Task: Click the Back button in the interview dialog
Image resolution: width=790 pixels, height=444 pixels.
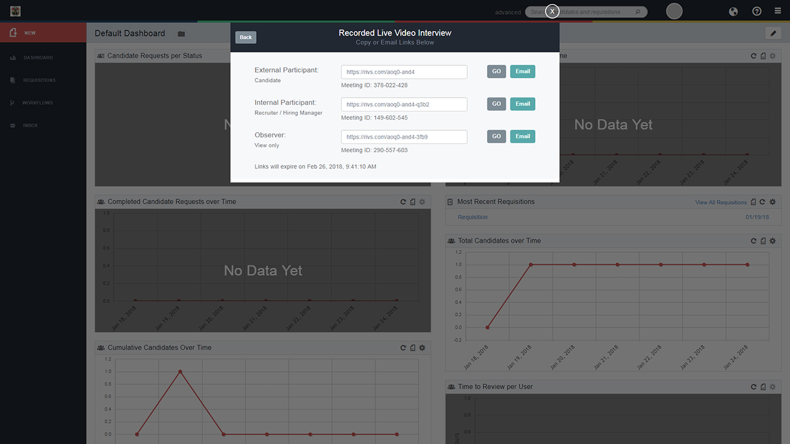Action: (x=246, y=37)
